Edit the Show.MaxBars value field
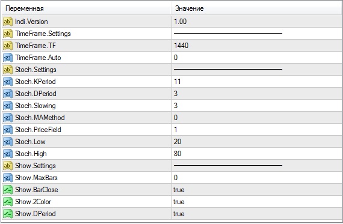The width and height of the screenshot is (343, 224). coord(256,178)
